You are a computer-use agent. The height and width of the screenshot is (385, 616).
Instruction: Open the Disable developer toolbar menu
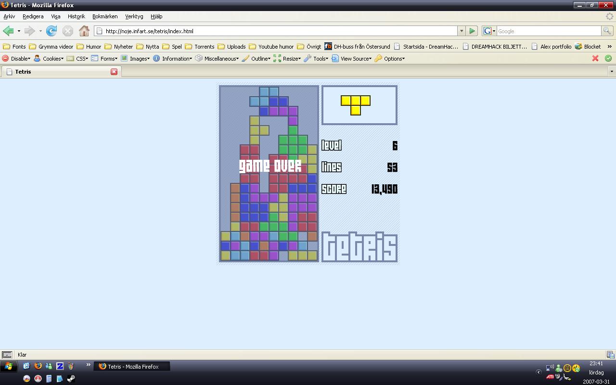pos(16,59)
